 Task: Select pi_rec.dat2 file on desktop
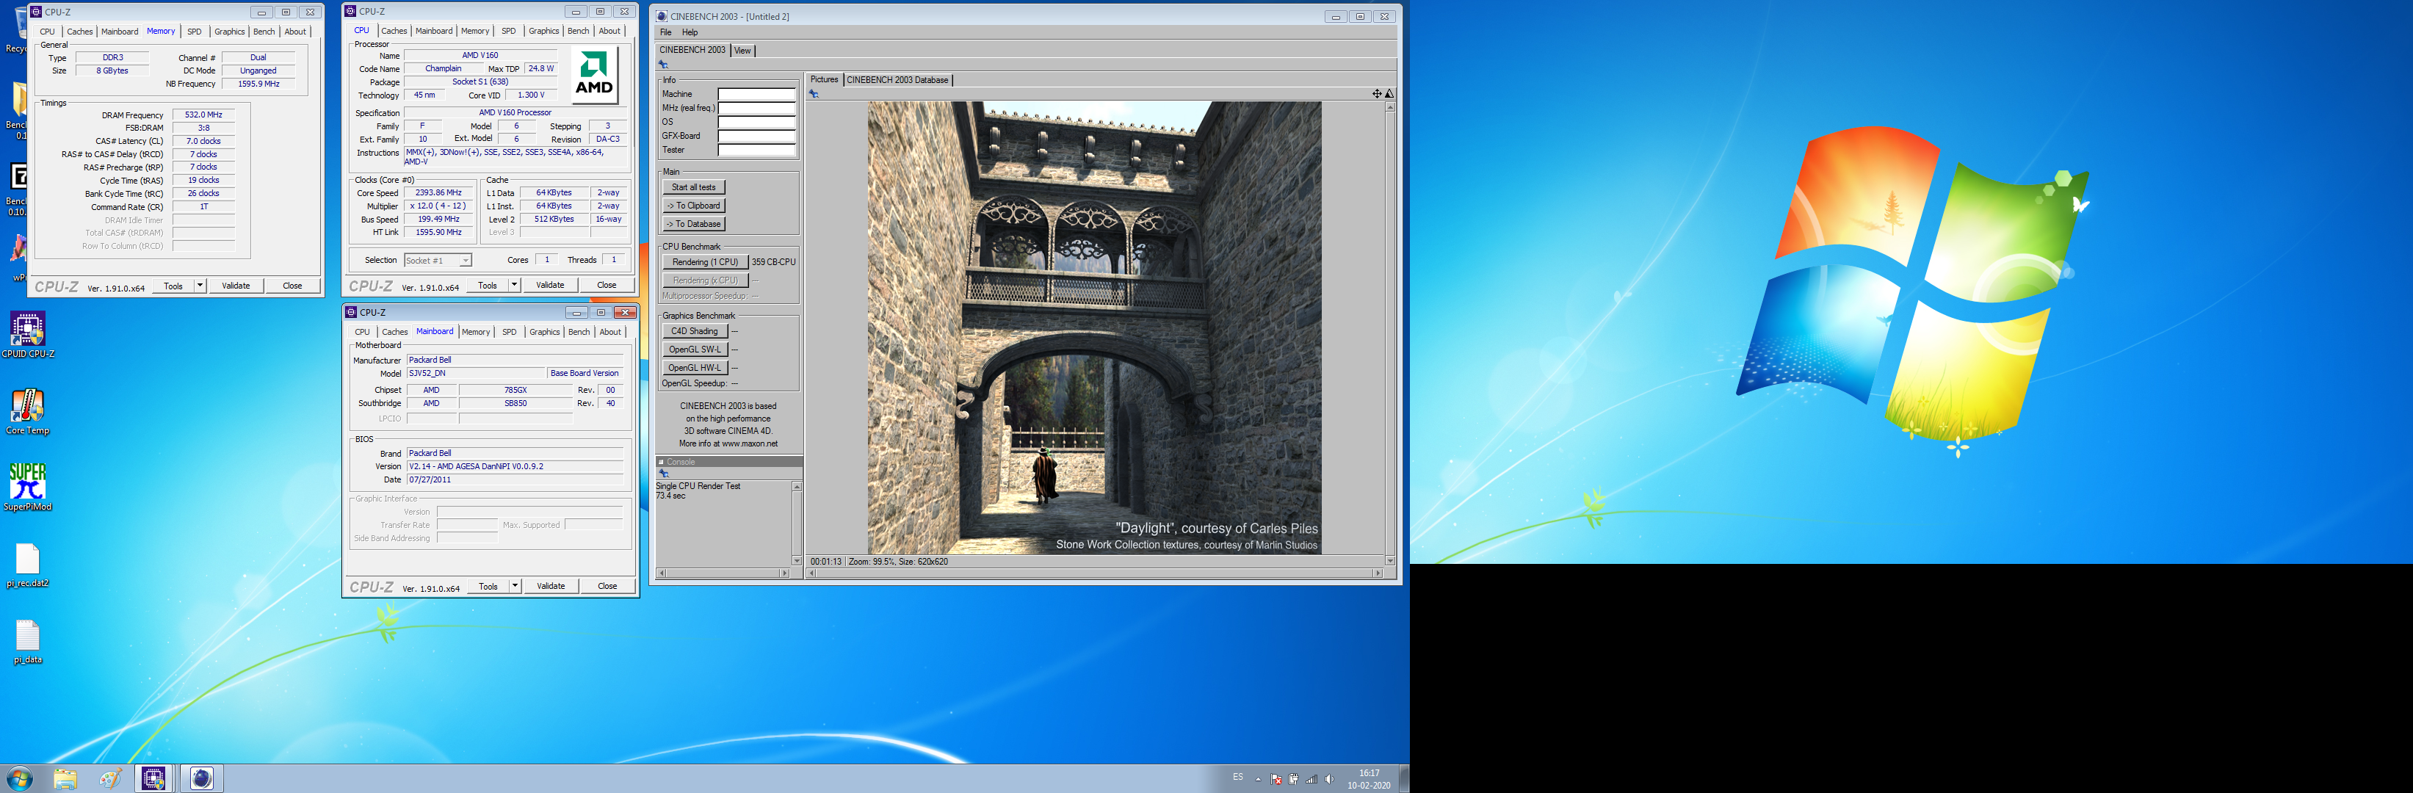point(27,565)
